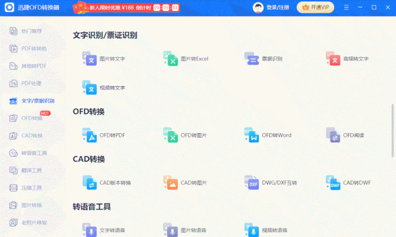
Task: Open the 图片转语音 icon
Action: (x=171, y=230)
